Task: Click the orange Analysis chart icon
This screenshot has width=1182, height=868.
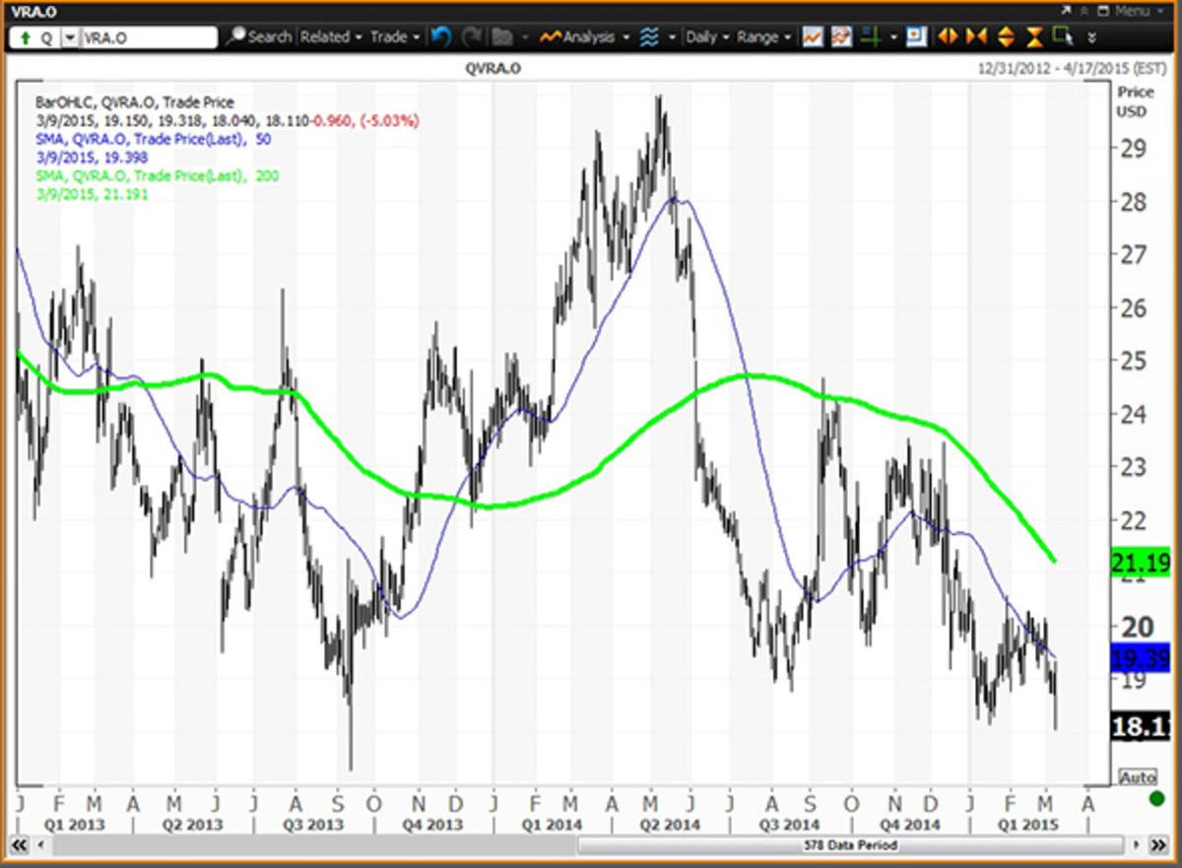Action: pyautogui.click(x=550, y=36)
